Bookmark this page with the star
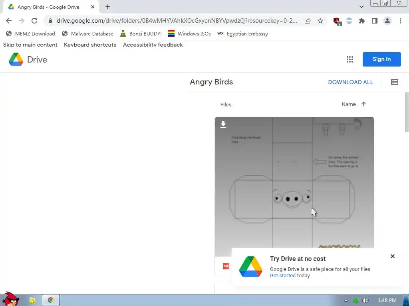 pos(320,21)
